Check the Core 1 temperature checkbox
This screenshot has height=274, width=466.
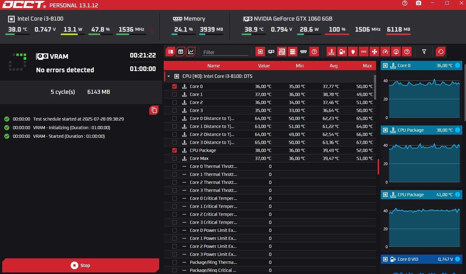(x=175, y=94)
